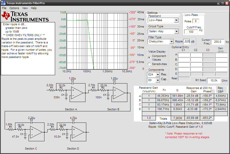
Task: Select Component Values radio button
Action: [149, 58]
